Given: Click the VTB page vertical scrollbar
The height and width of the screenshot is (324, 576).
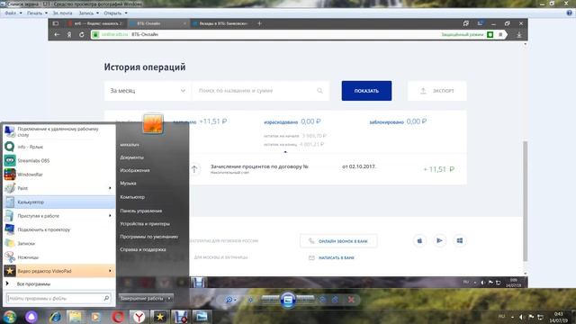Looking at the screenshot, I should click(525, 201).
